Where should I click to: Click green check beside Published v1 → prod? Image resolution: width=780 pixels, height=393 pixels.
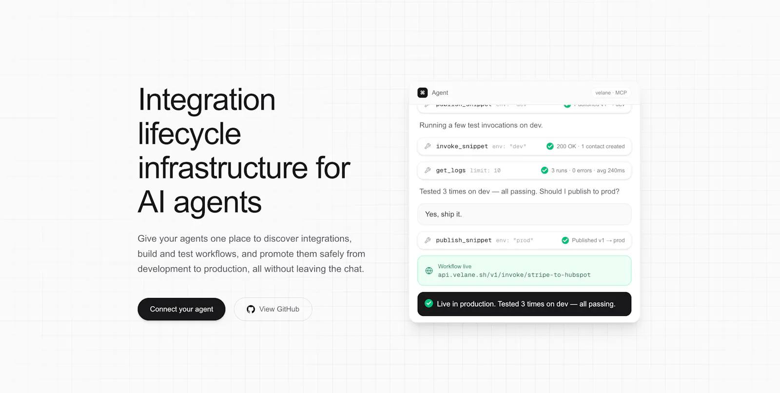click(565, 240)
